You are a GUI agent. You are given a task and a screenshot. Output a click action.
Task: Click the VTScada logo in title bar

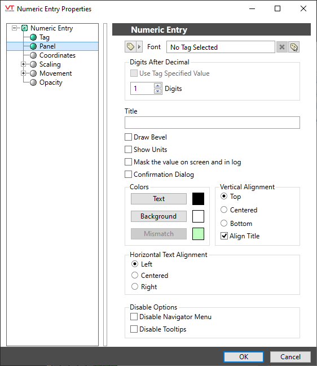coord(10,8)
